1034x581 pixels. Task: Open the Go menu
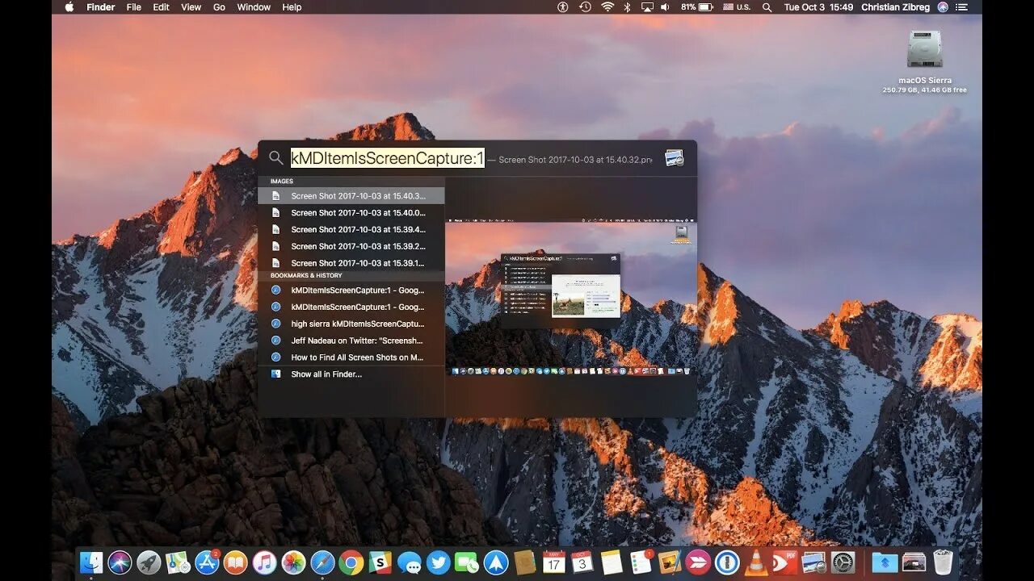click(219, 6)
